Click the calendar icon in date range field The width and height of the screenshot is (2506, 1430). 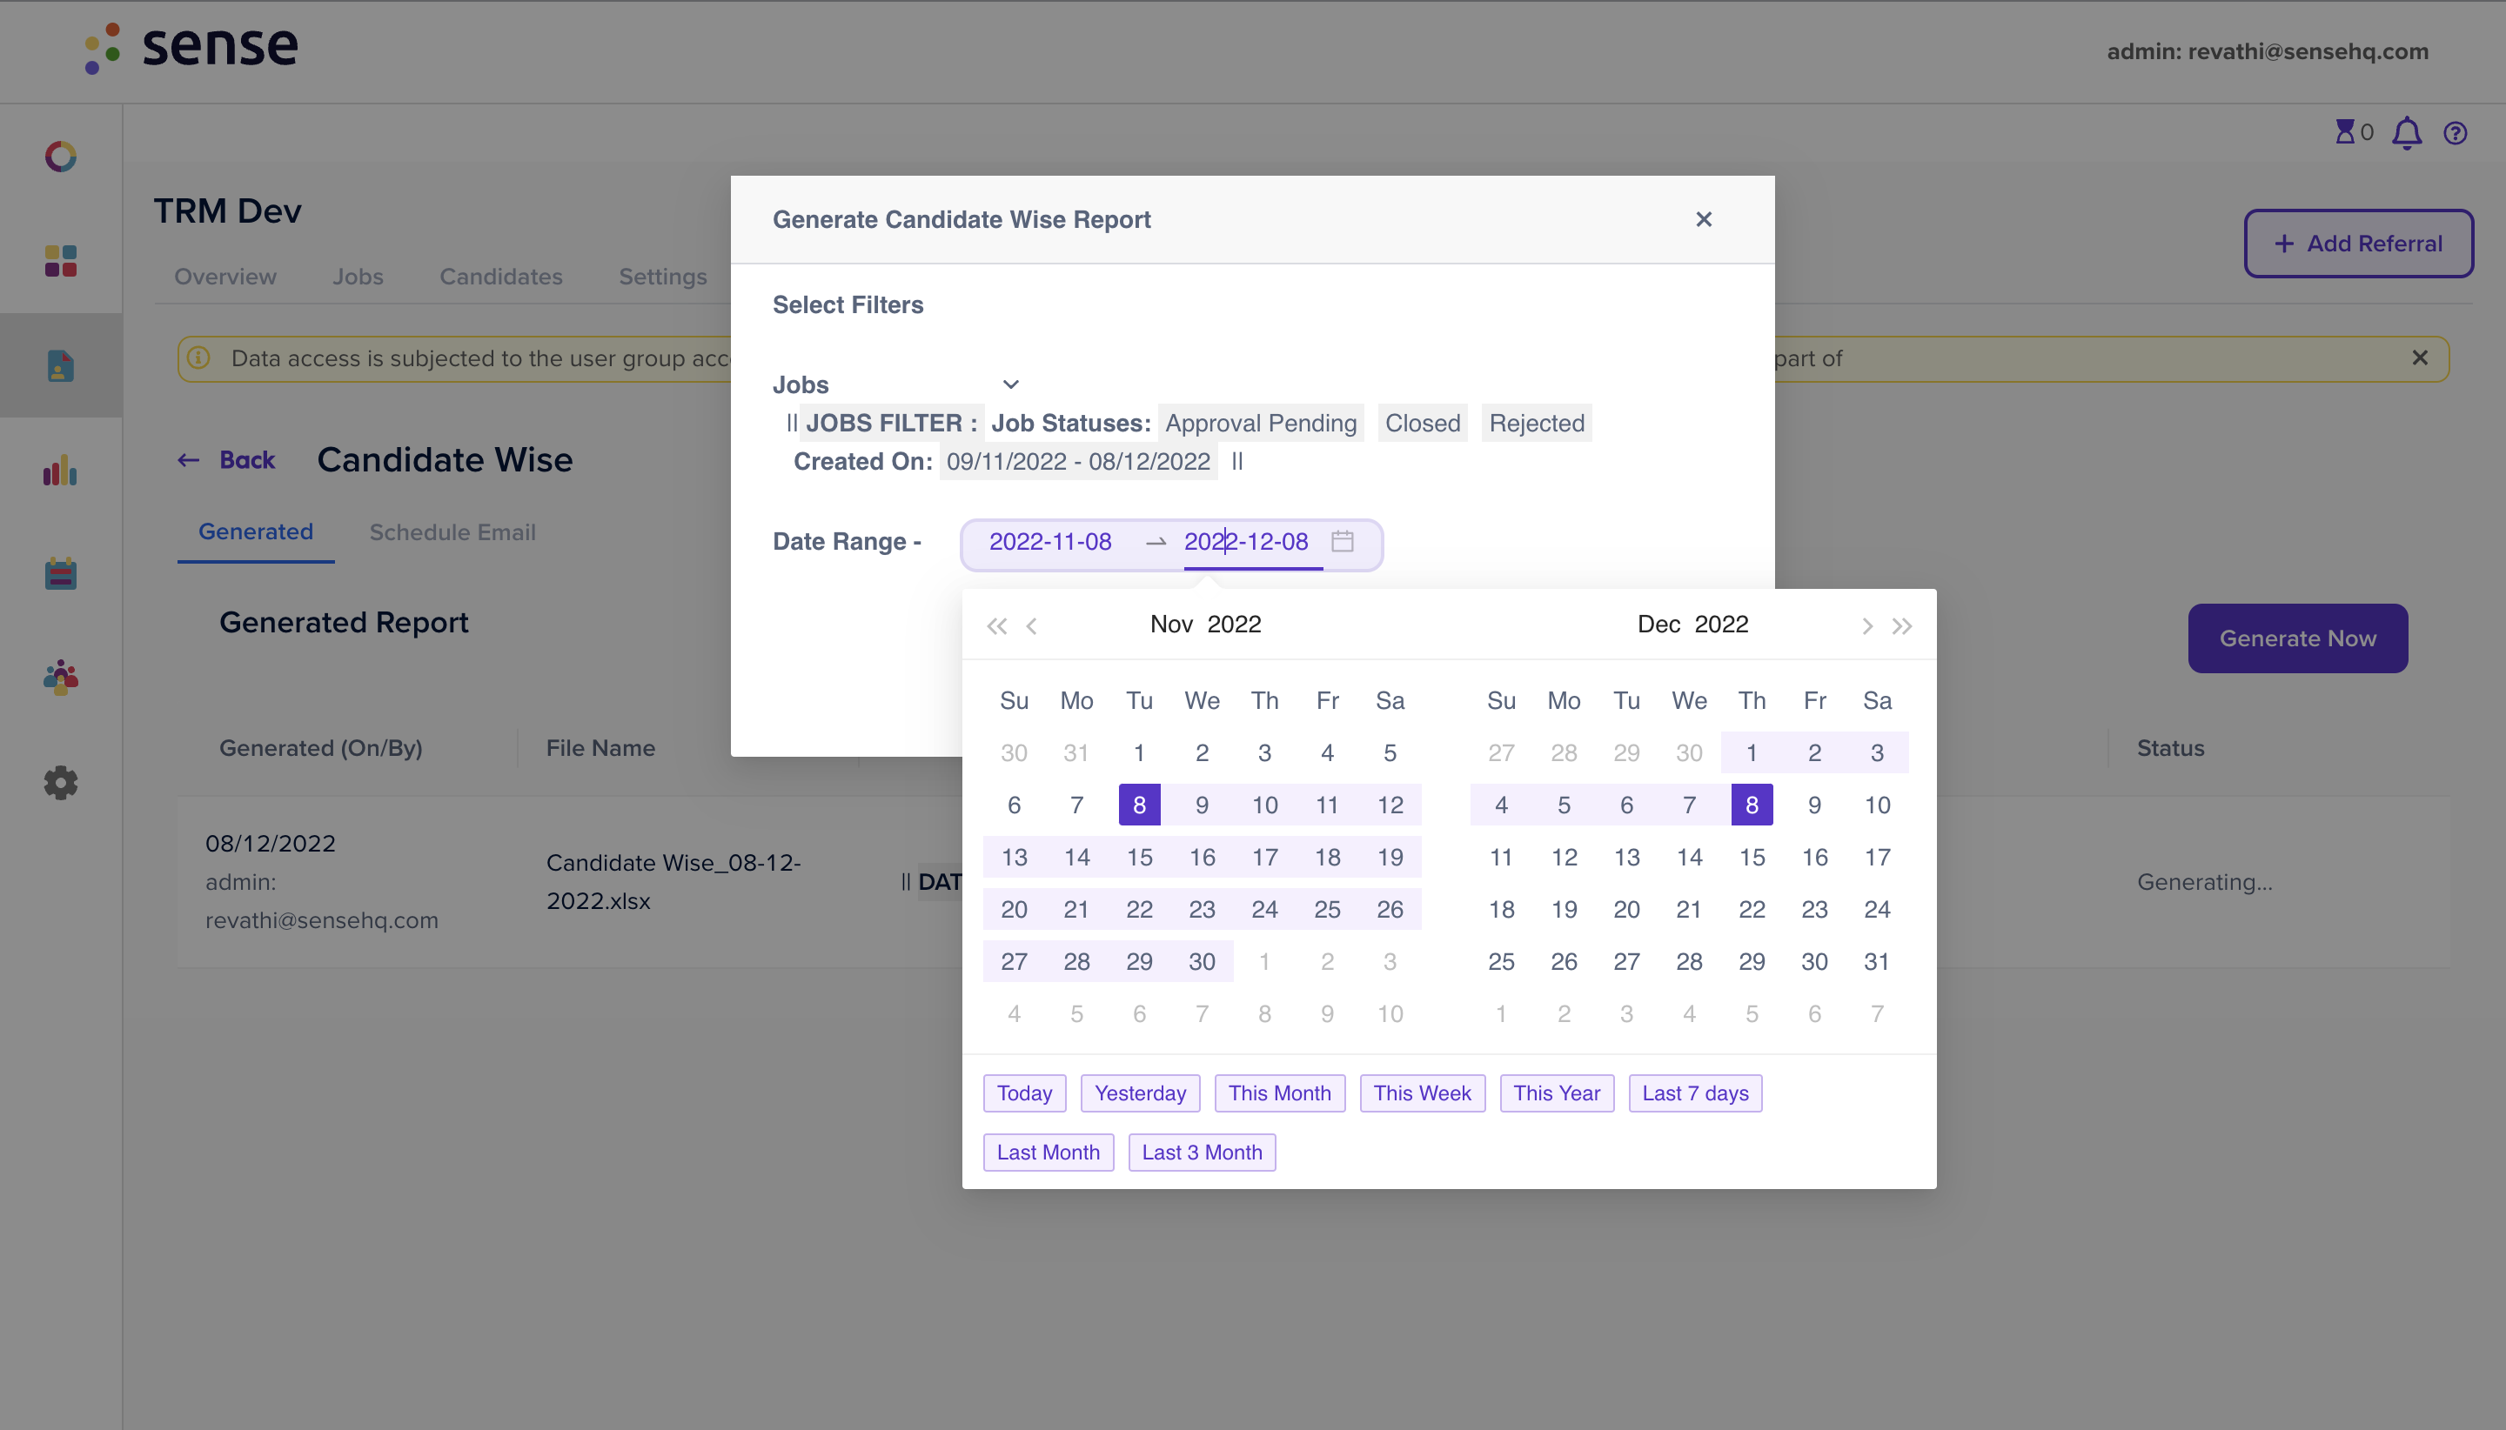1342,541
